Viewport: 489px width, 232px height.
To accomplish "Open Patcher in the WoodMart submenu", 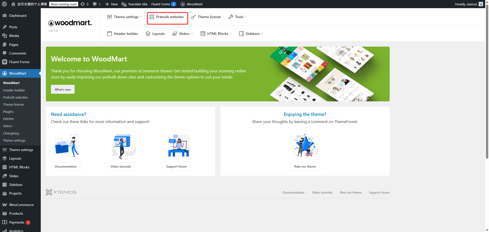I will pyautogui.click(x=8, y=119).
